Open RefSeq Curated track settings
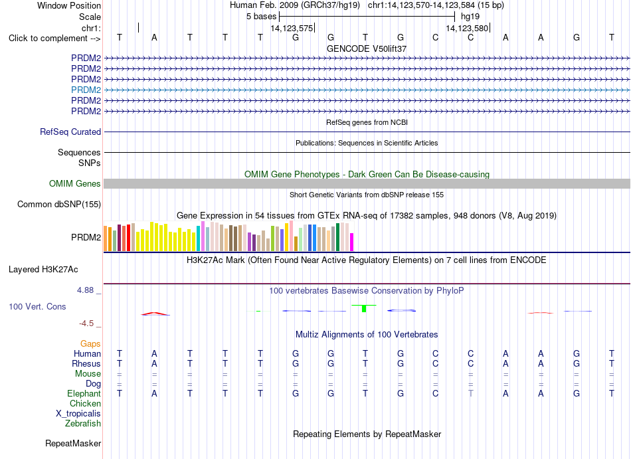This screenshot has width=631, height=459. (x=70, y=132)
